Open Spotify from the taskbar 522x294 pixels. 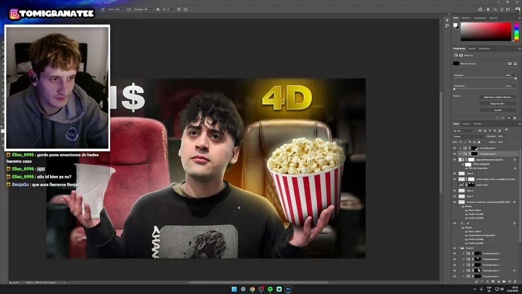(270, 289)
